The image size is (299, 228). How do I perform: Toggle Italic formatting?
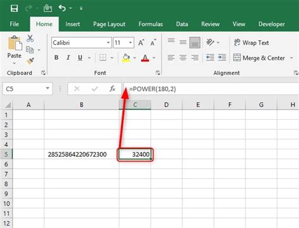(x=68, y=57)
